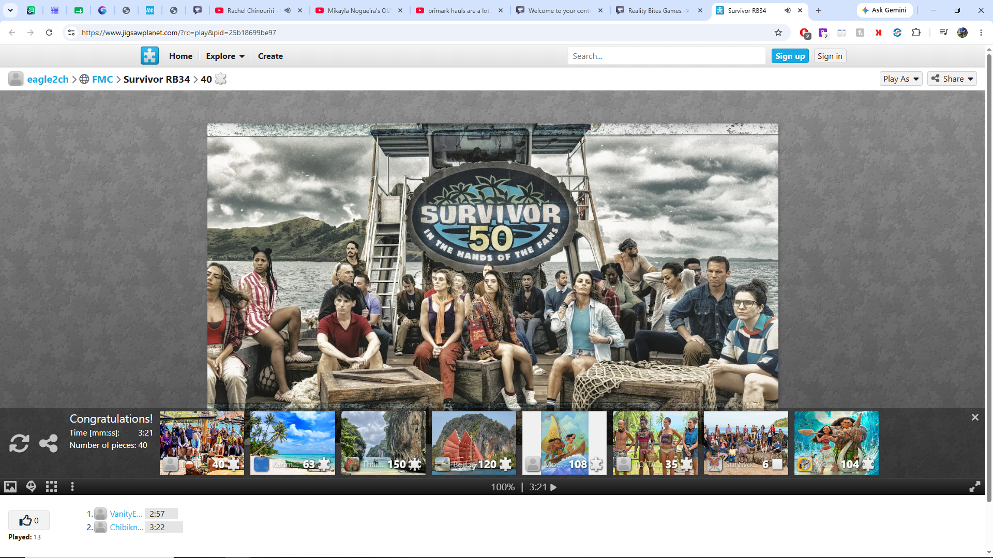The width and height of the screenshot is (993, 558).
Task: Open the 6-piece Survivor group puzzle thumbnail
Action: (x=746, y=443)
